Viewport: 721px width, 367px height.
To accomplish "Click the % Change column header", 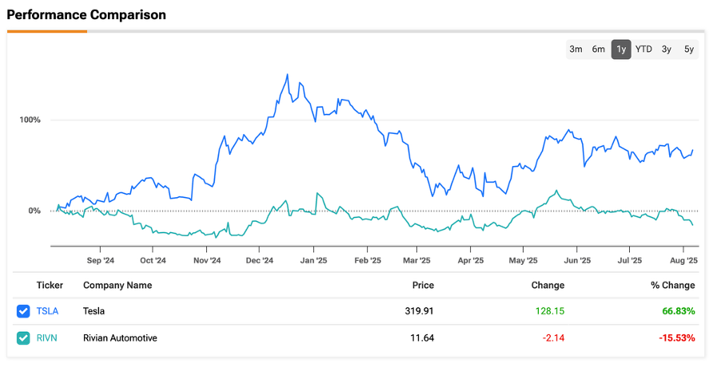I will (673, 286).
